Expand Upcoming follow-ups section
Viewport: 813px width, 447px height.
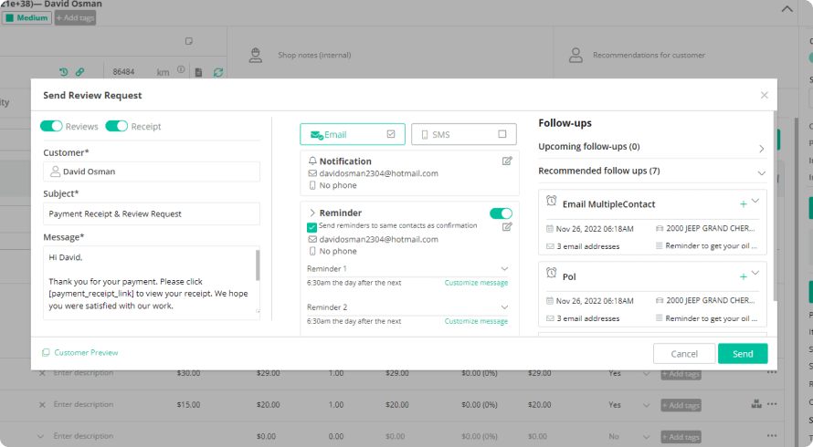[761, 148]
